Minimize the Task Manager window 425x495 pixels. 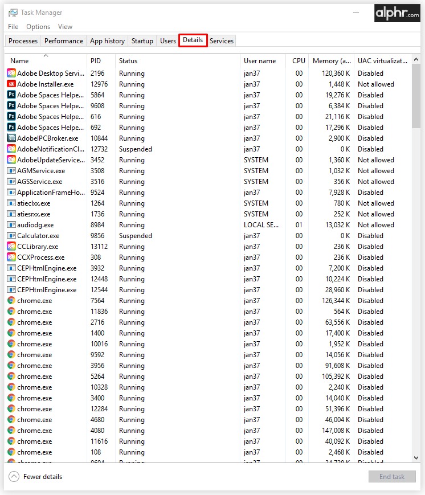click(x=356, y=13)
